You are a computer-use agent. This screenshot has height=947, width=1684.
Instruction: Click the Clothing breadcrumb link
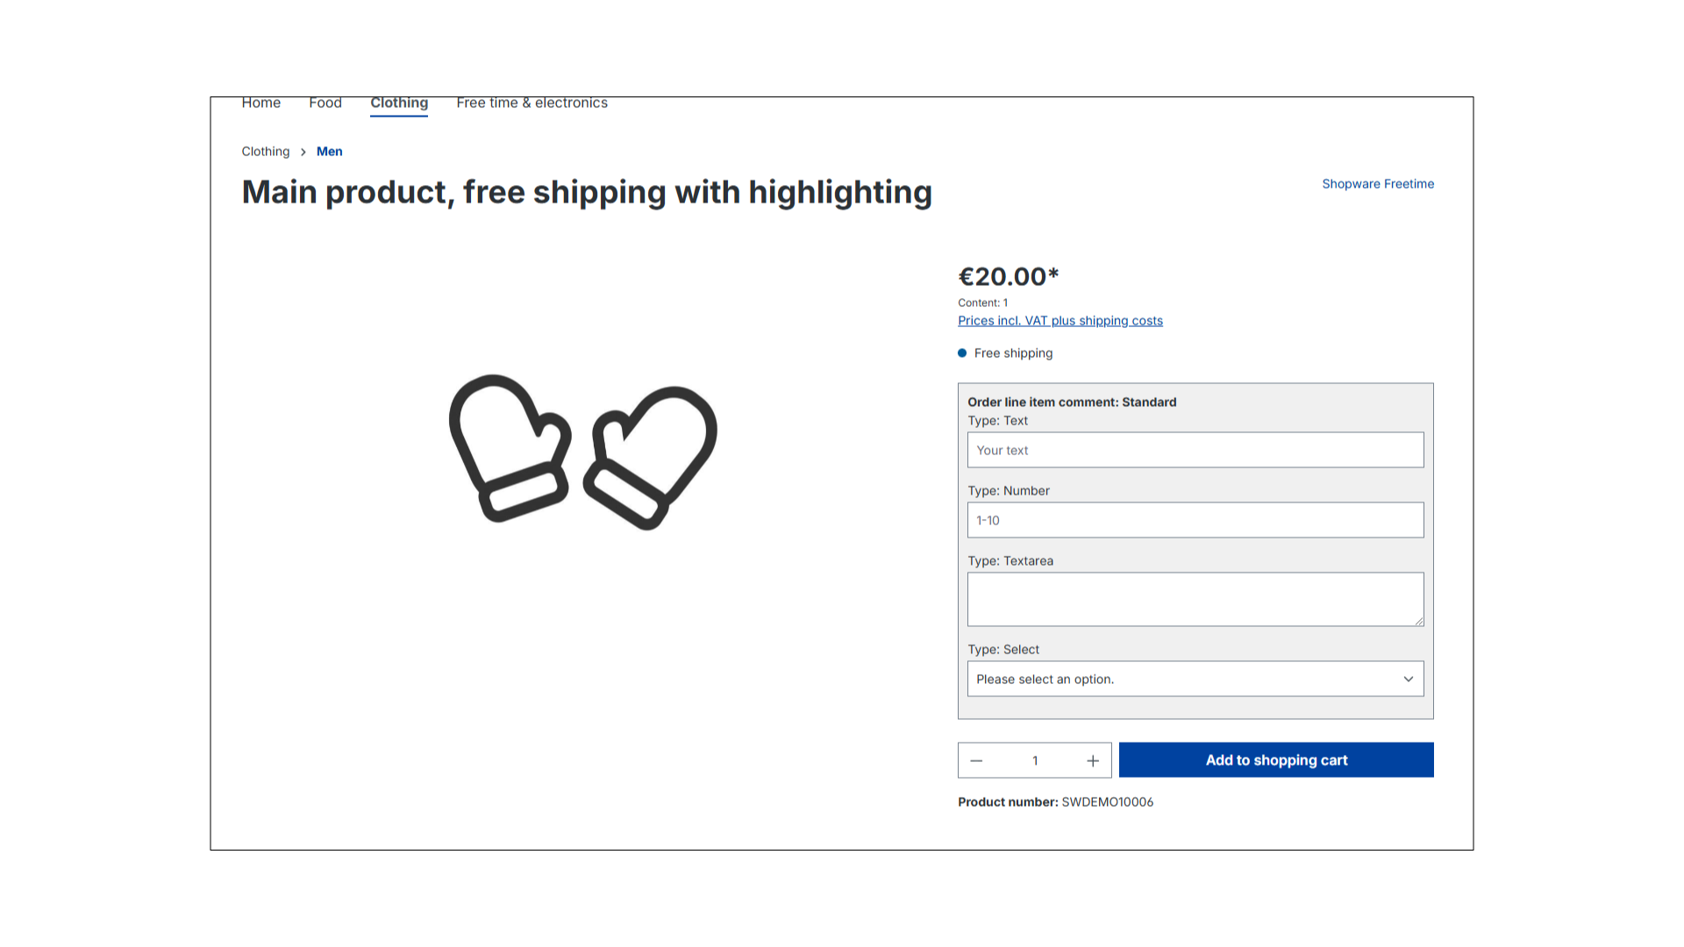click(x=266, y=152)
